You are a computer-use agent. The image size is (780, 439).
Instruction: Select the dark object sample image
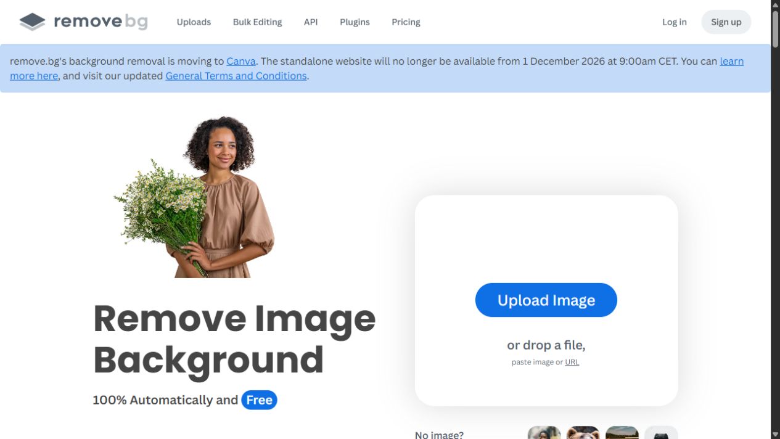tap(661, 432)
